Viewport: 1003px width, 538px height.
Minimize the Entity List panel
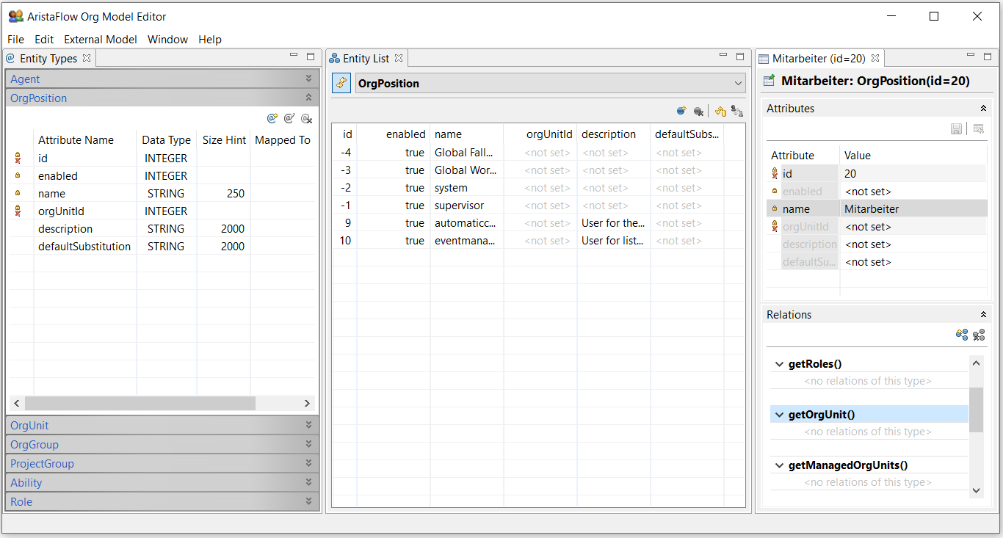click(x=723, y=56)
